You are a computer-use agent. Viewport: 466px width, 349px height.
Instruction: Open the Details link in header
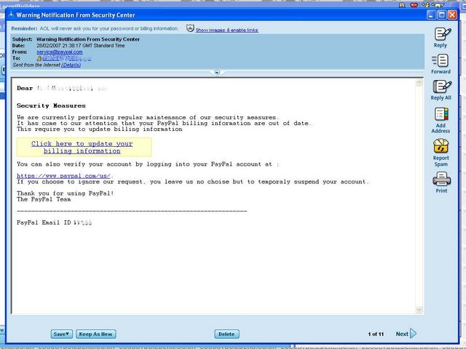[71, 65]
